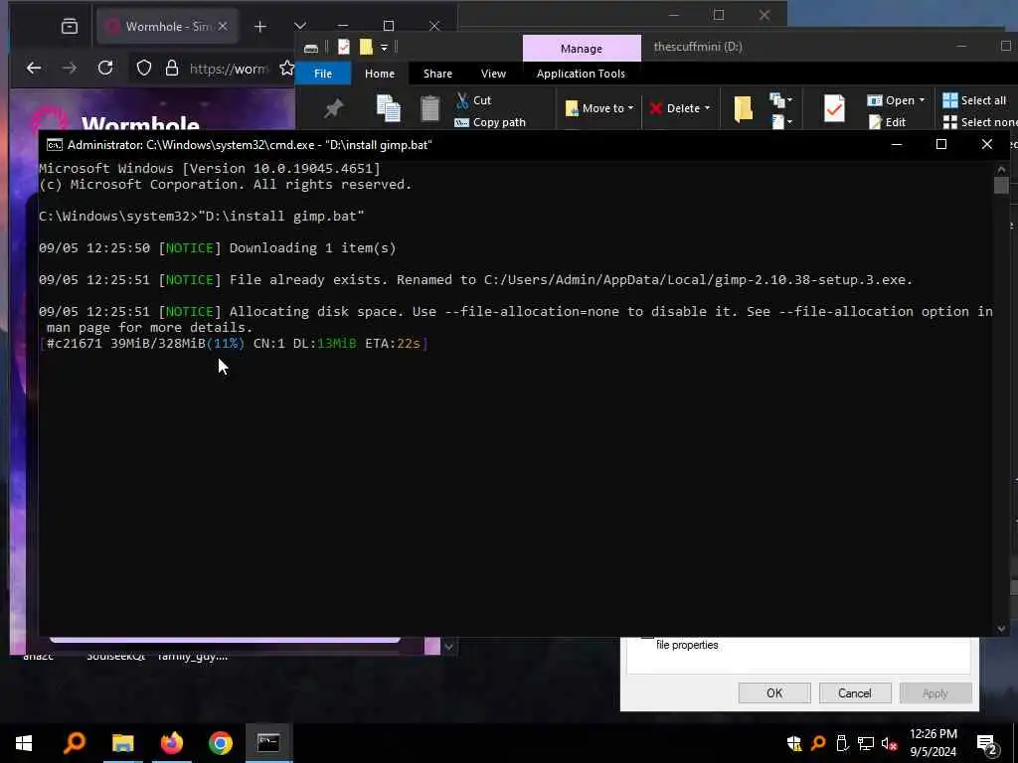Click the Properties checkmark icon in ribbon
The image size is (1018, 763).
click(834, 108)
